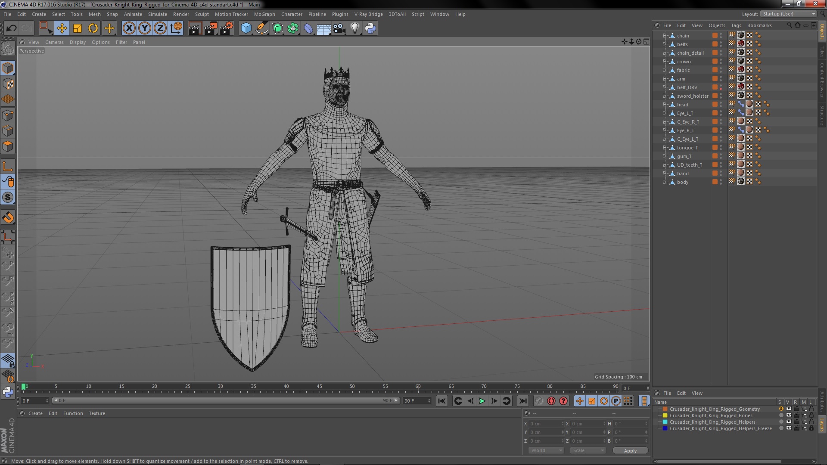This screenshot has height=465, width=827.
Task: Add a Cube primitive object
Action: pos(246,28)
